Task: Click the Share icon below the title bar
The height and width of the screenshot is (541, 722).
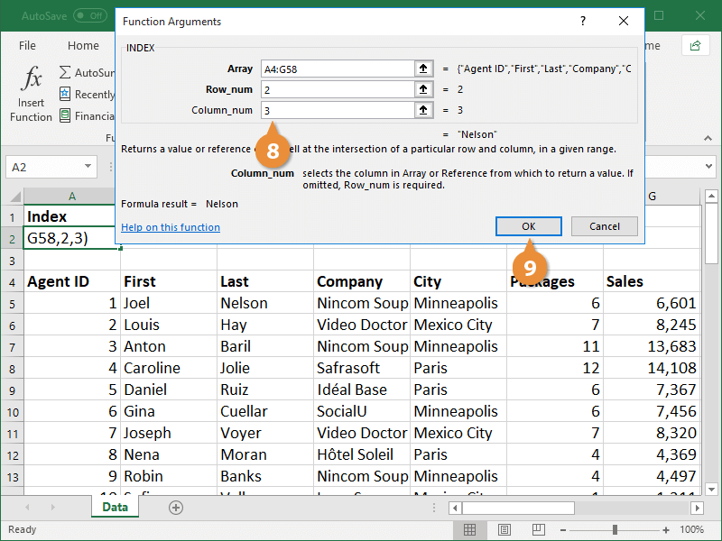Action: click(x=698, y=45)
